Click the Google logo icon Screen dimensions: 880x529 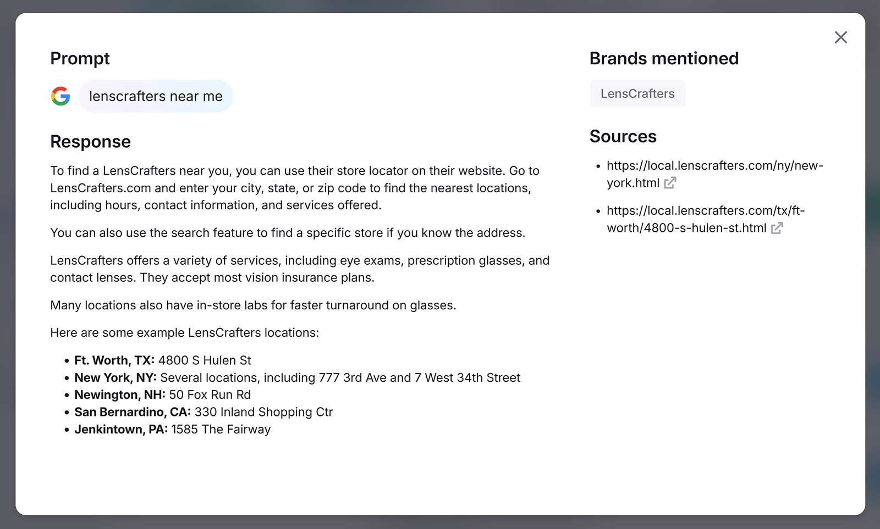(x=61, y=96)
